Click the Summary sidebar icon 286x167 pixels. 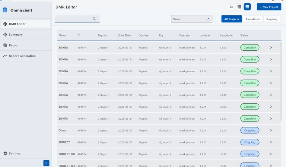point(5,35)
